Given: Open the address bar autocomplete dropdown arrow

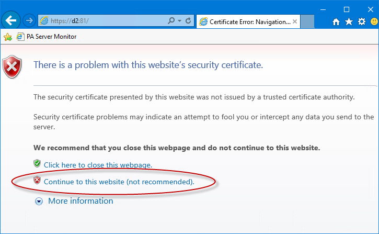Looking at the screenshot, I should tap(180, 21).
